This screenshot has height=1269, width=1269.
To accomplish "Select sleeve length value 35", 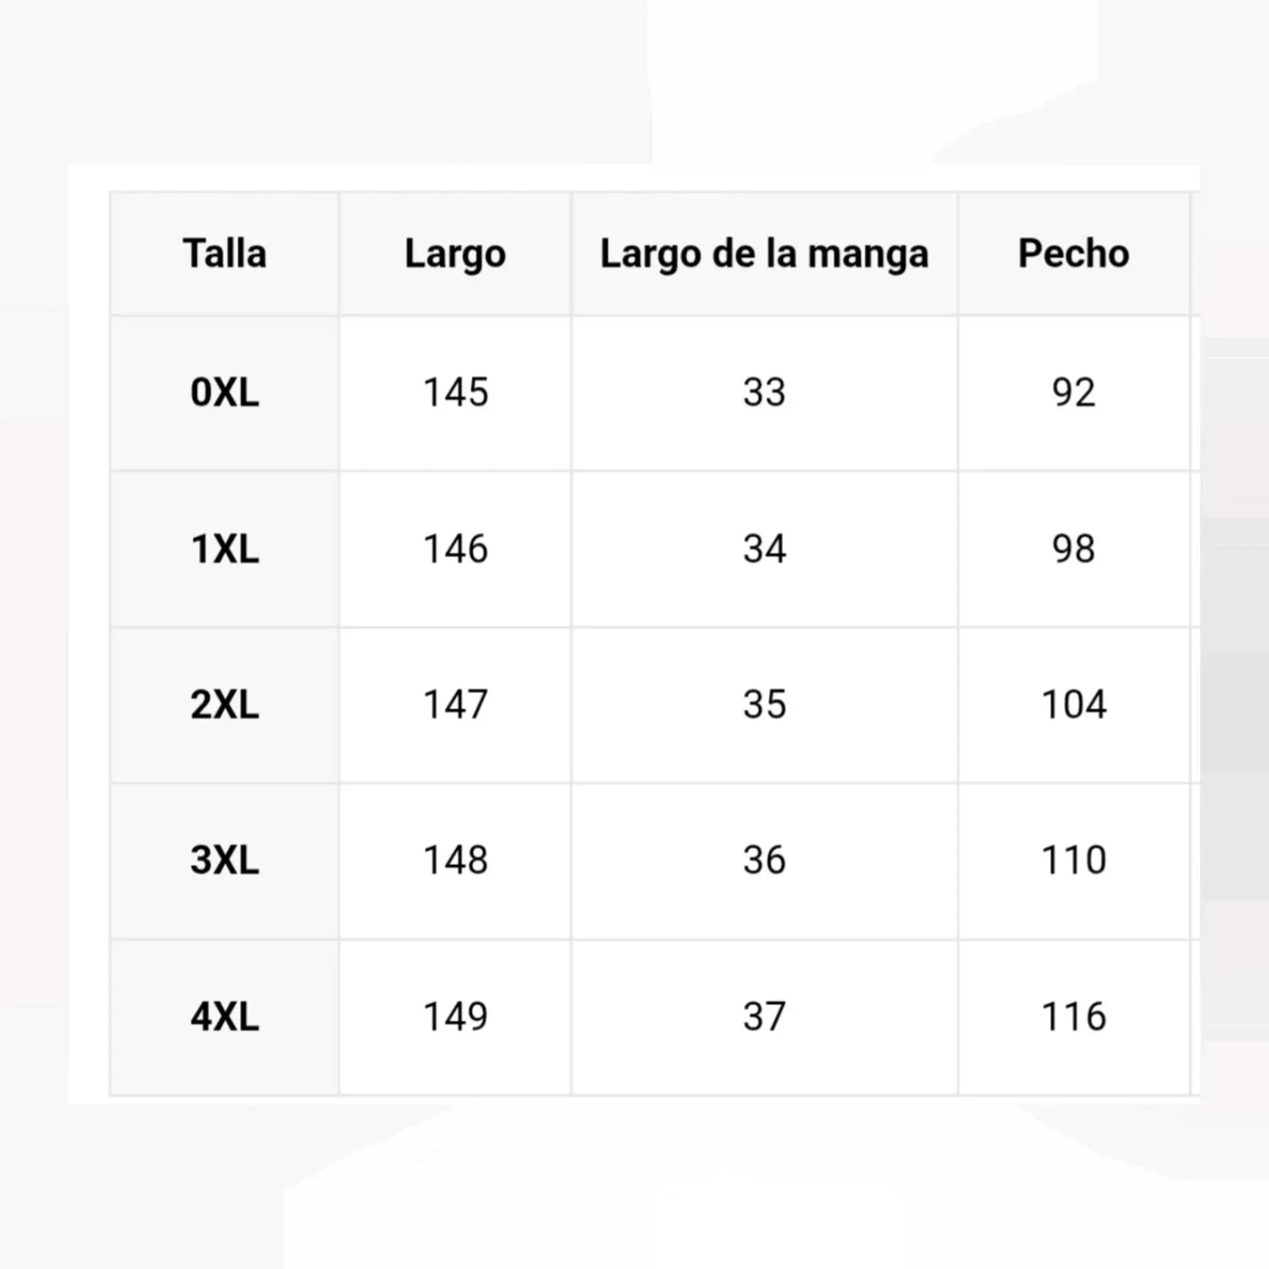I will [764, 705].
